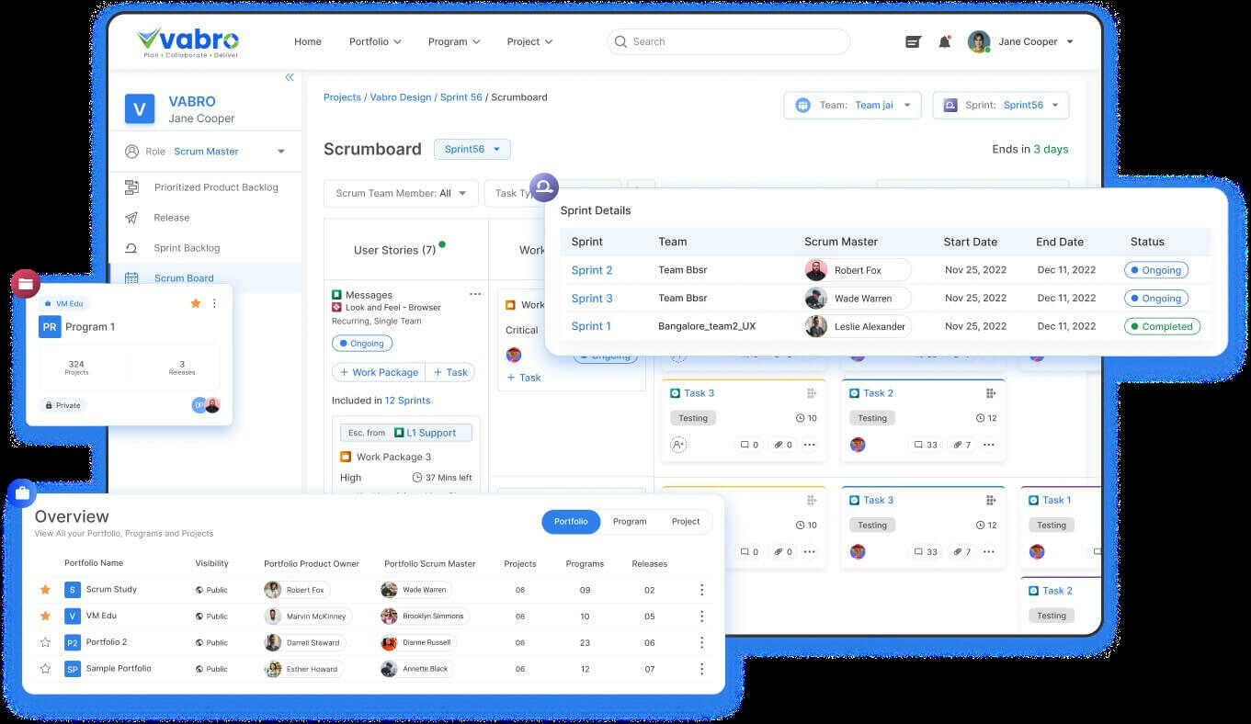Star the Portfolio 2 row
1251x724 pixels.
(45, 642)
